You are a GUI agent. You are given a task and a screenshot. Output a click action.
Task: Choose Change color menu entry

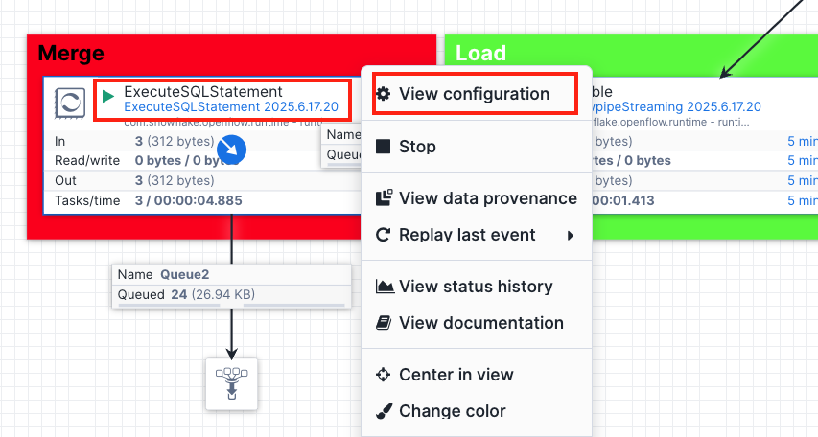pos(452,411)
